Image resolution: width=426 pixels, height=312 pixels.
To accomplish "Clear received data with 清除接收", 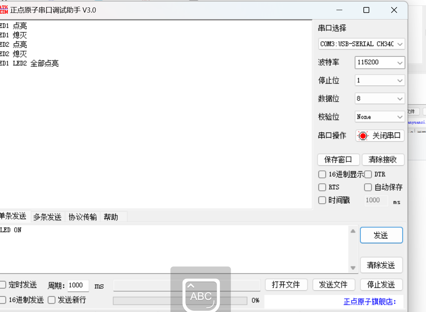I will pyautogui.click(x=383, y=160).
